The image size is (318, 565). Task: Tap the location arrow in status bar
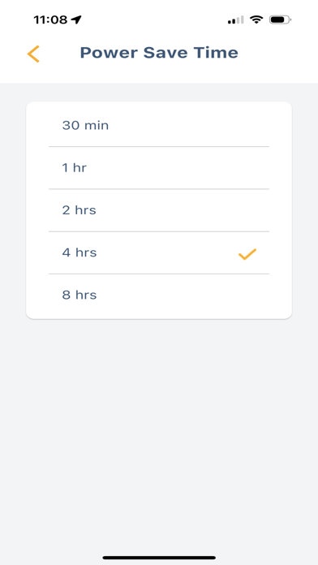(x=76, y=19)
